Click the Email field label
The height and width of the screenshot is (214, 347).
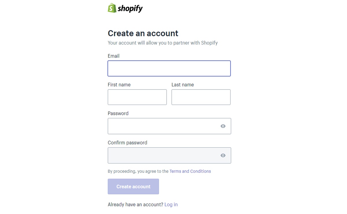pos(114,56)
